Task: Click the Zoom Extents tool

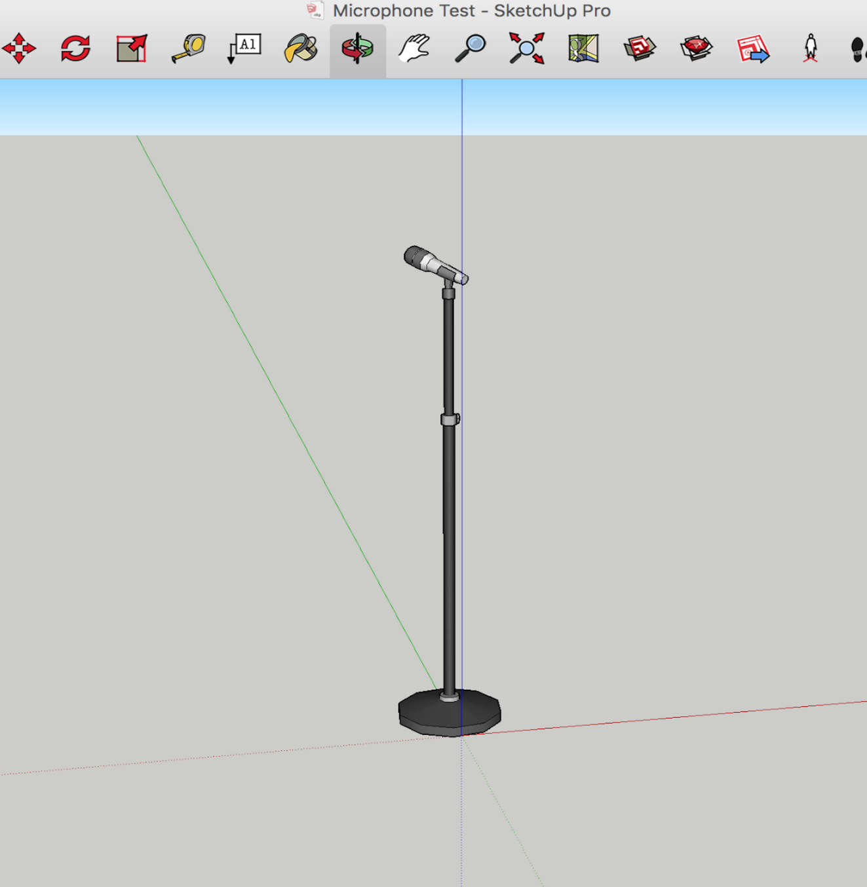Action: click(x=527, y=48)
